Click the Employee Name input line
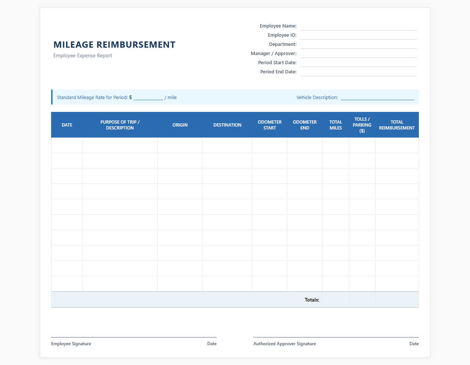Viewport: 470px width, 365px height. 358,26
